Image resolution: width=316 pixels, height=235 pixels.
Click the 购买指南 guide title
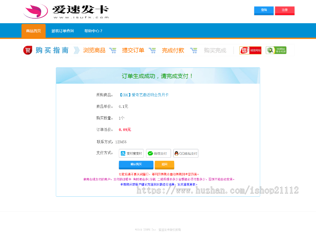[52, 50]
